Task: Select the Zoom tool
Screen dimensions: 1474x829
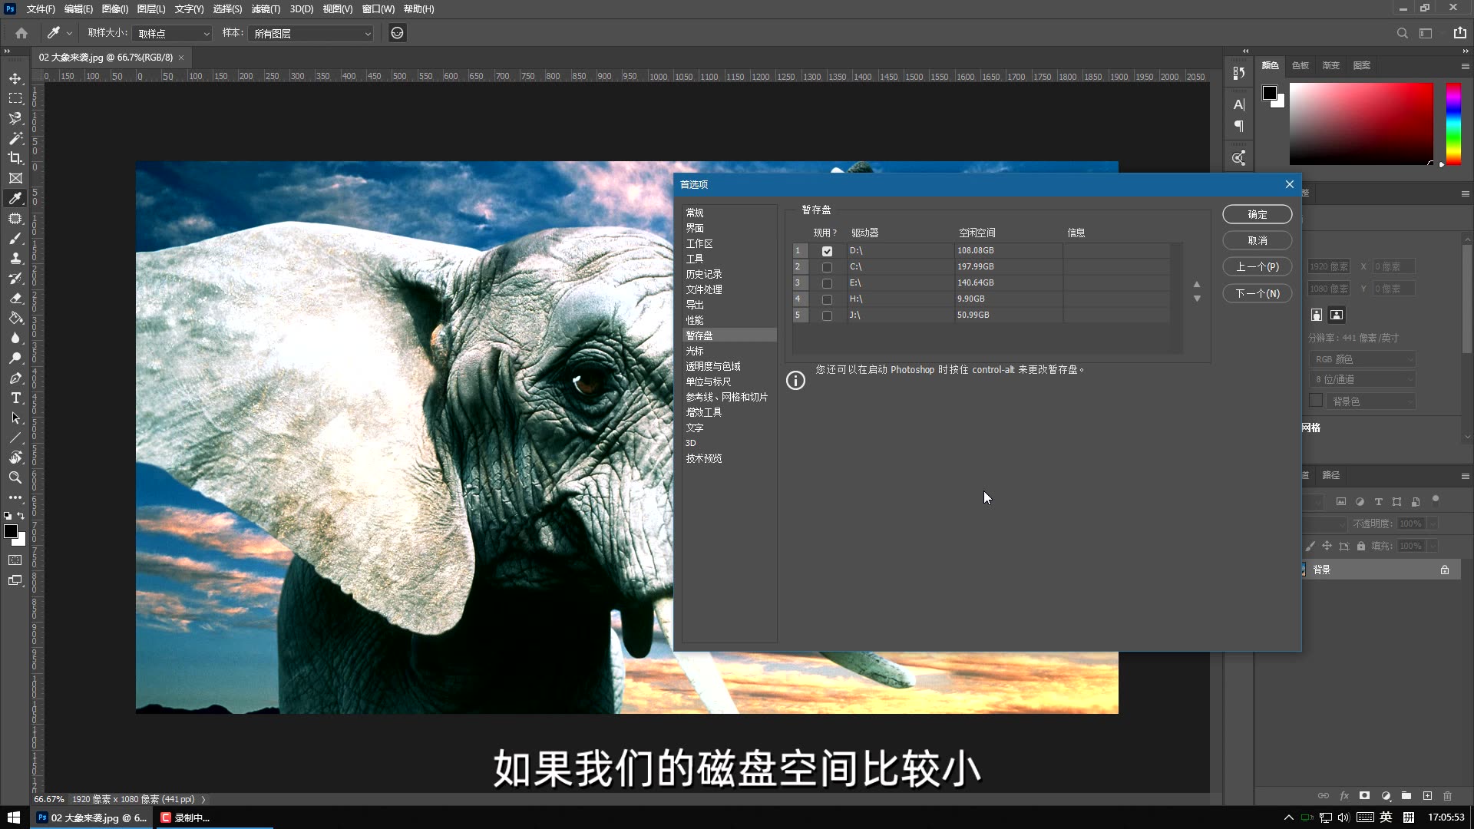Action: [x=15, y=477]
